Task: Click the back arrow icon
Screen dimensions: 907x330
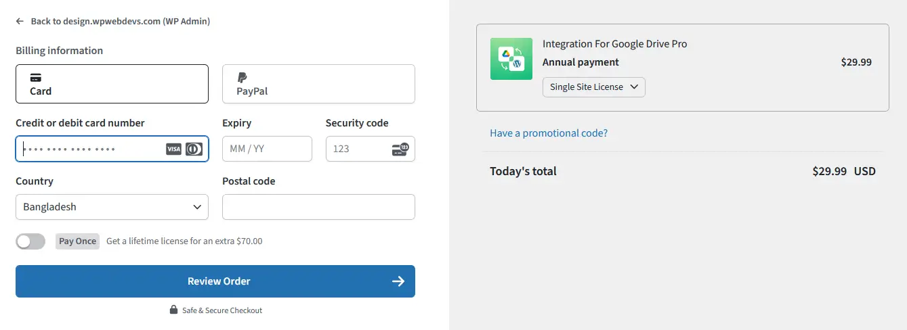Action: 20,22
